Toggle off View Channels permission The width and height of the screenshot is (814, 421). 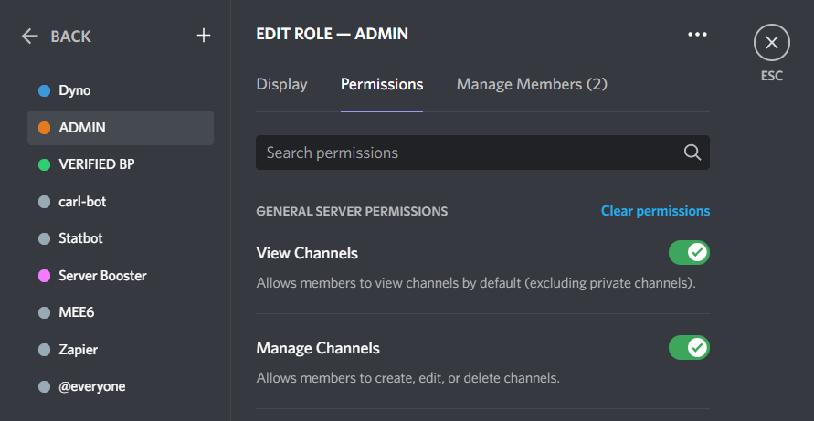point(689,252)
